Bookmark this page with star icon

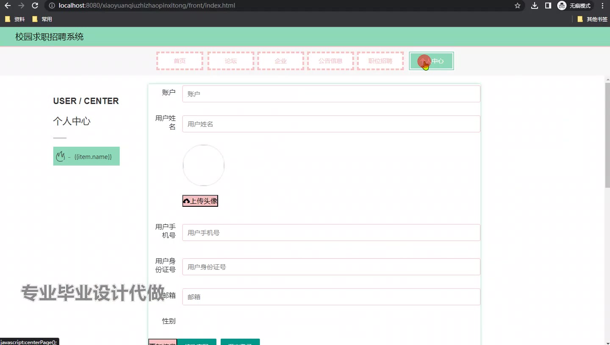click(x=517, y=5)
